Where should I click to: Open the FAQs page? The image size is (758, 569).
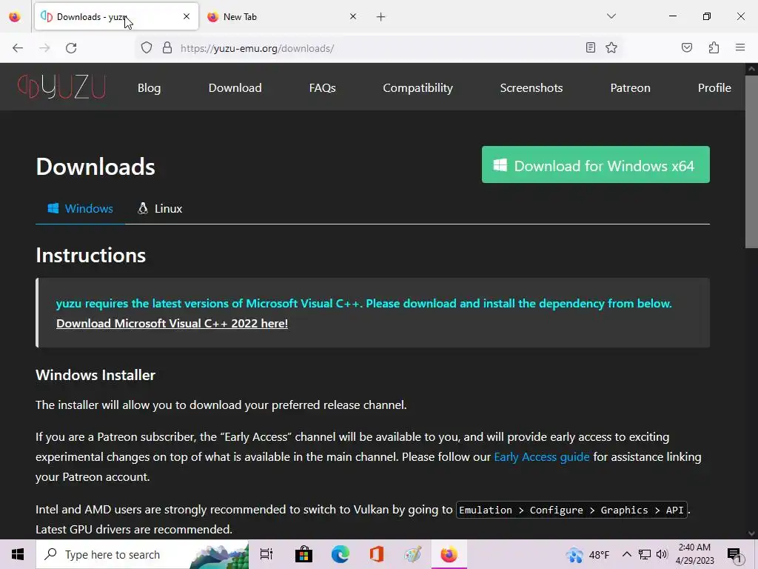tap(323, 88)
